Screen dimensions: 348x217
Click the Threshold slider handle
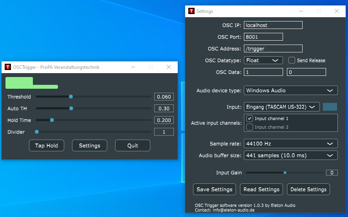tap(71, 97)
